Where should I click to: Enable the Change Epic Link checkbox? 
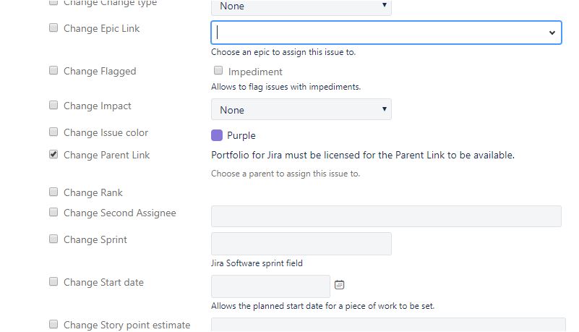53,28
